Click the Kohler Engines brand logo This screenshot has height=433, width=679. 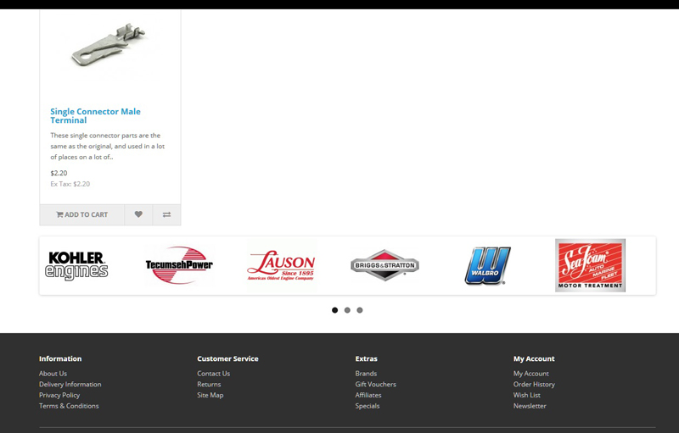click(x=76, y=266)
